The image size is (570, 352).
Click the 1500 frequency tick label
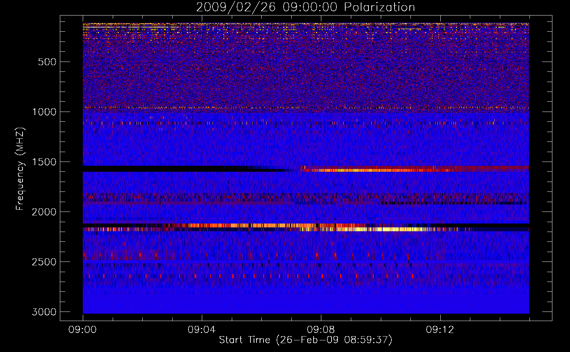pyautogui.click(x=44, y=162)
